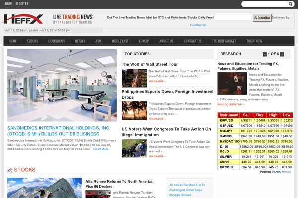Open US Stocks Finished Flat link
The image size is (298, 198).
coord(187,190)
